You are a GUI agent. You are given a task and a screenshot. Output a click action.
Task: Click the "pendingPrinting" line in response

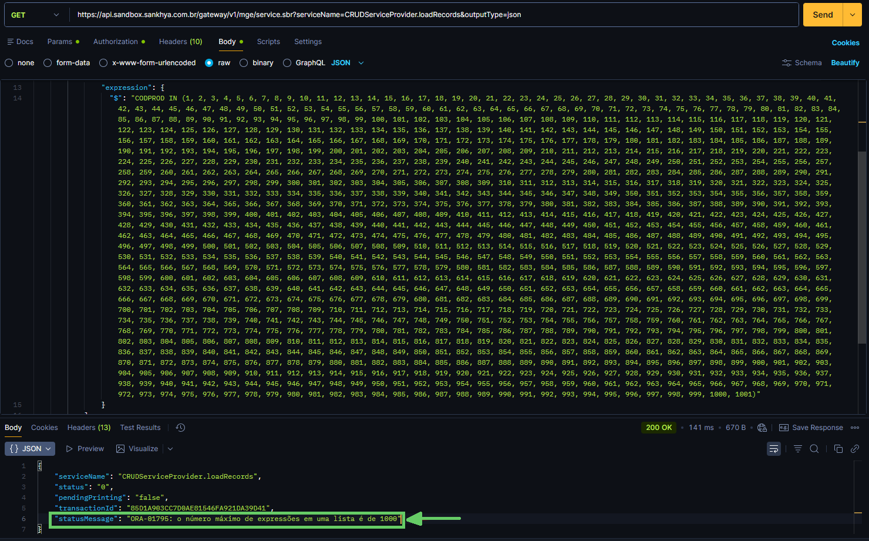pyautogui.click(x=112, y=498)
